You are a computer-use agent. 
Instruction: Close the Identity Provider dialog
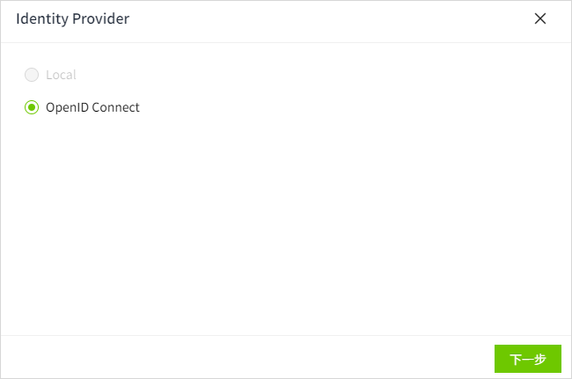click(x=540, y=19)
